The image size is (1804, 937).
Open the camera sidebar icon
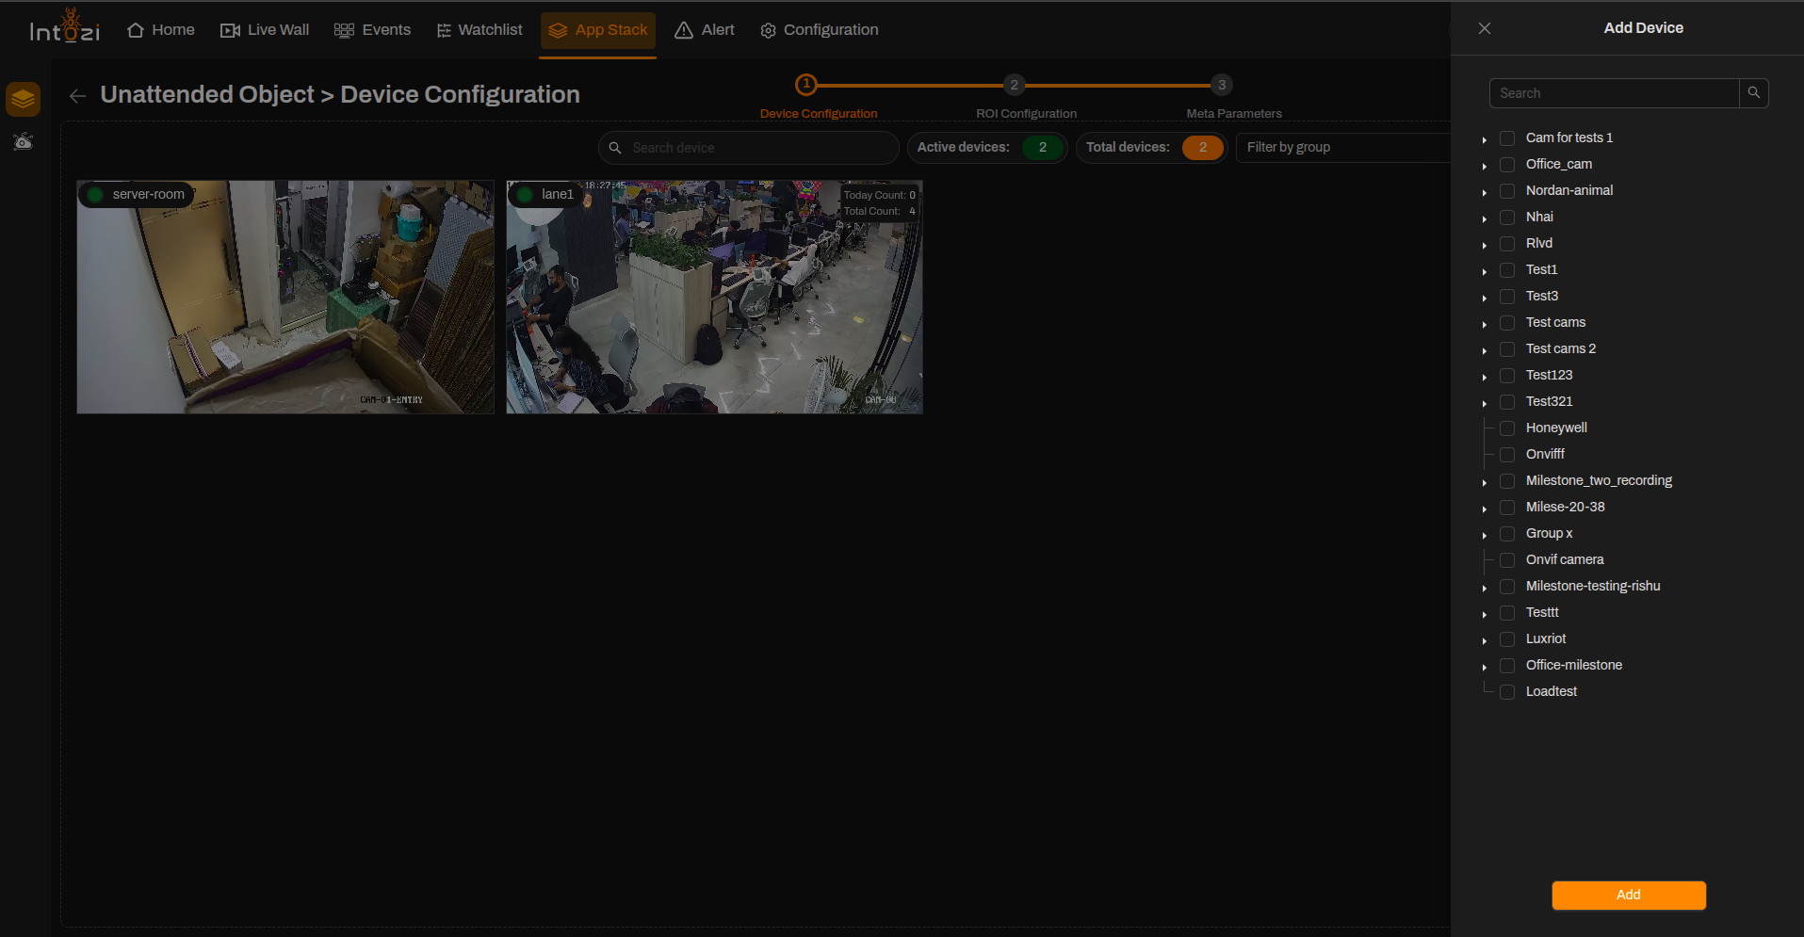point(24,142)
